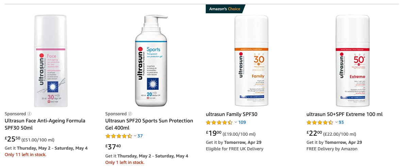Image resolution: width=403 pixels, height=168 pixels.
Task: Expand rating chevron for ultrasun Family SPF30
Action: (x=236, y=122)
